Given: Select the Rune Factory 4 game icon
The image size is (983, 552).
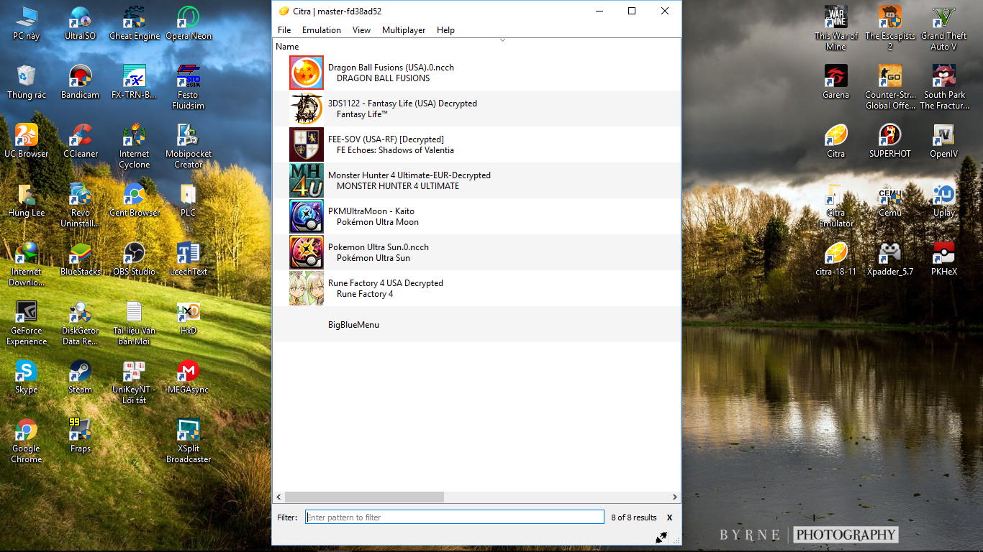Looking at the screenshot, I should [x=307, y=288].
